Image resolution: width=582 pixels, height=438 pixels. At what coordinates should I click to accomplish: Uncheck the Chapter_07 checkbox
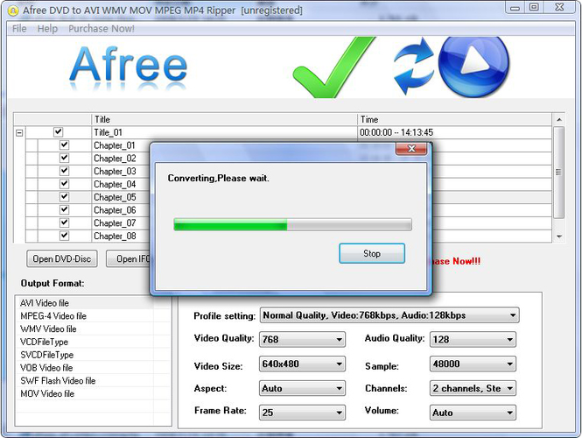64,223
